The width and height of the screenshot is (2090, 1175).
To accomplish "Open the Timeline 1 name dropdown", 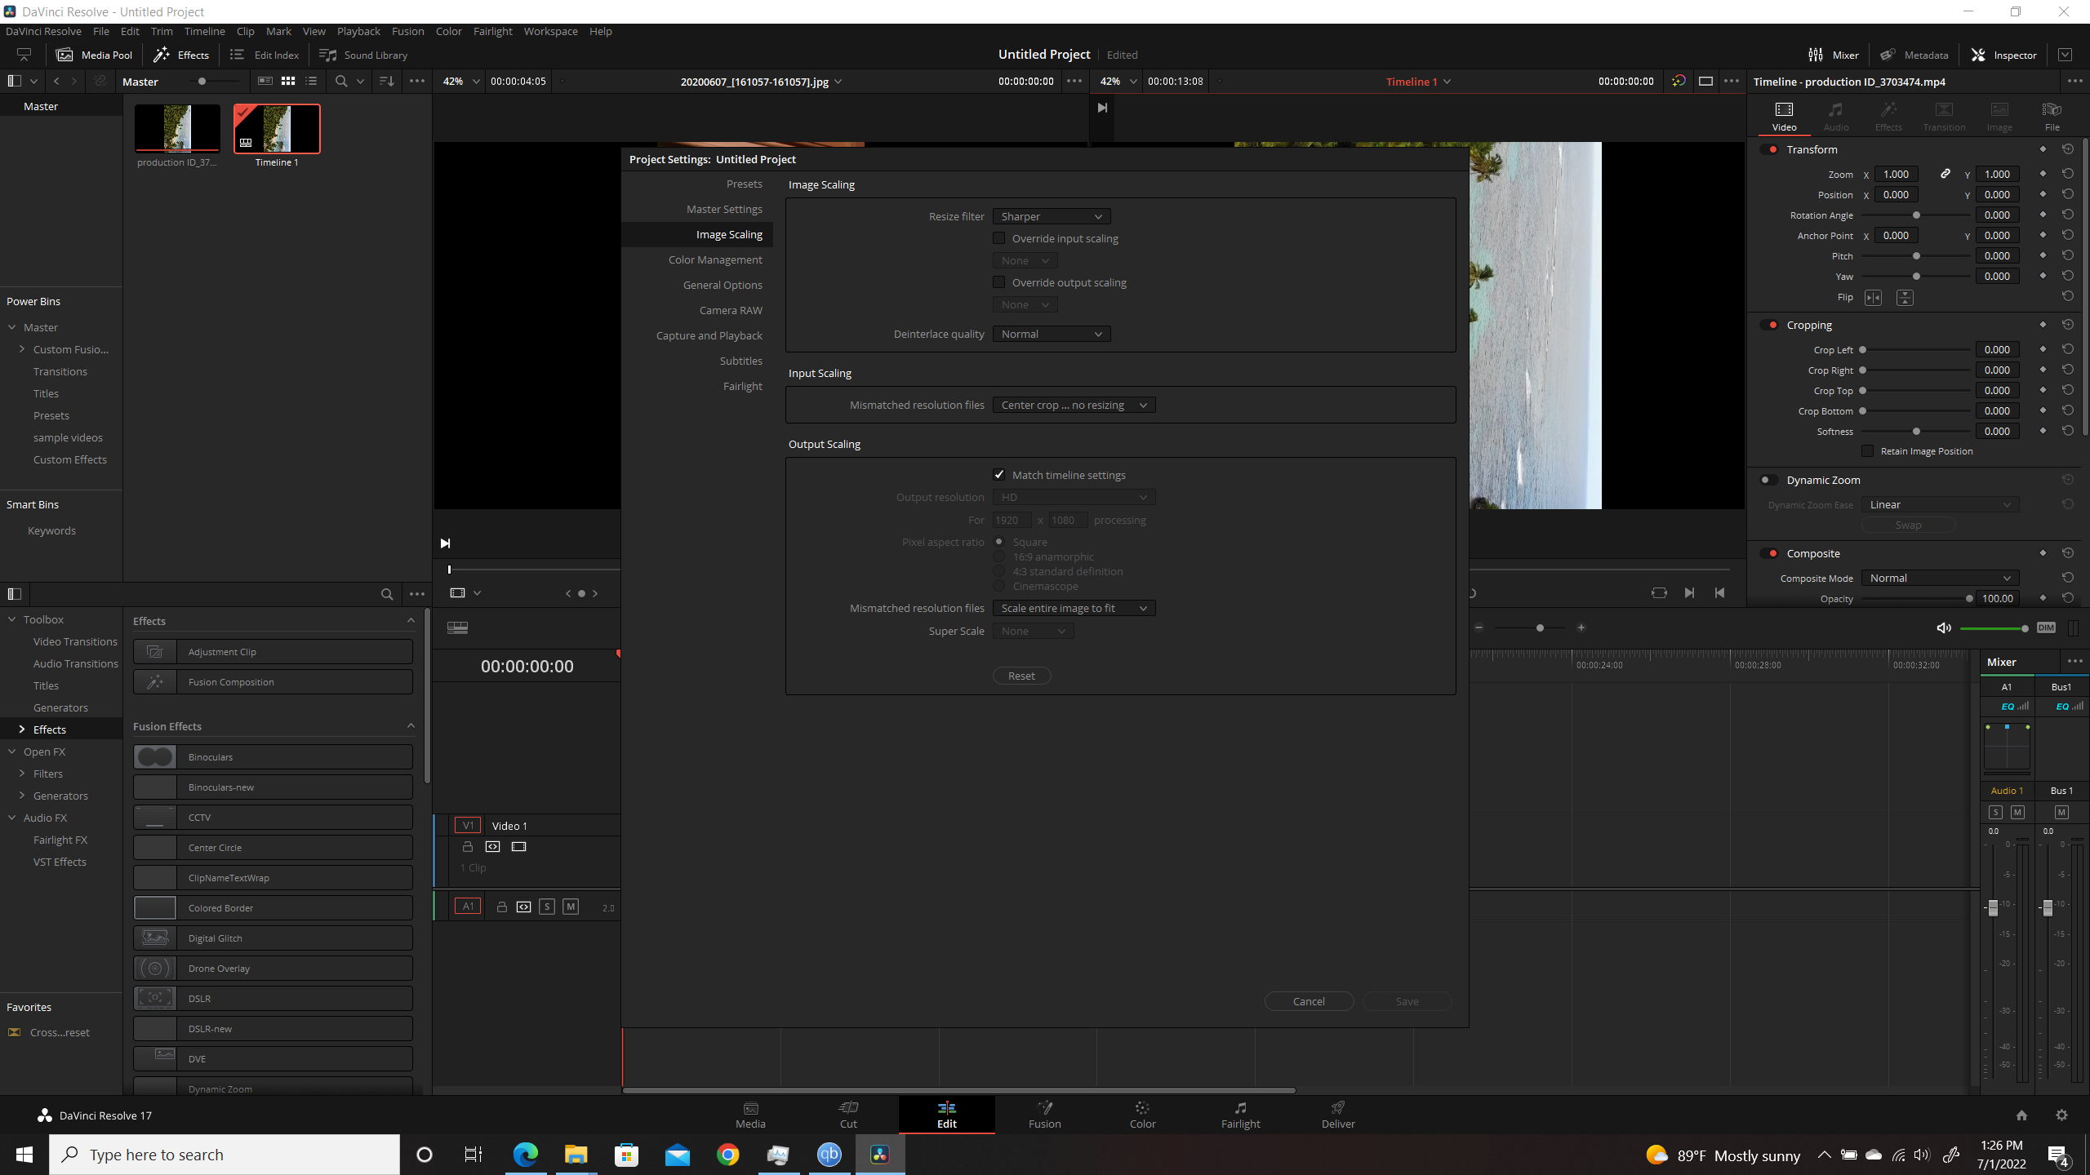I will pyautogui.click(x=1447, y=82).
